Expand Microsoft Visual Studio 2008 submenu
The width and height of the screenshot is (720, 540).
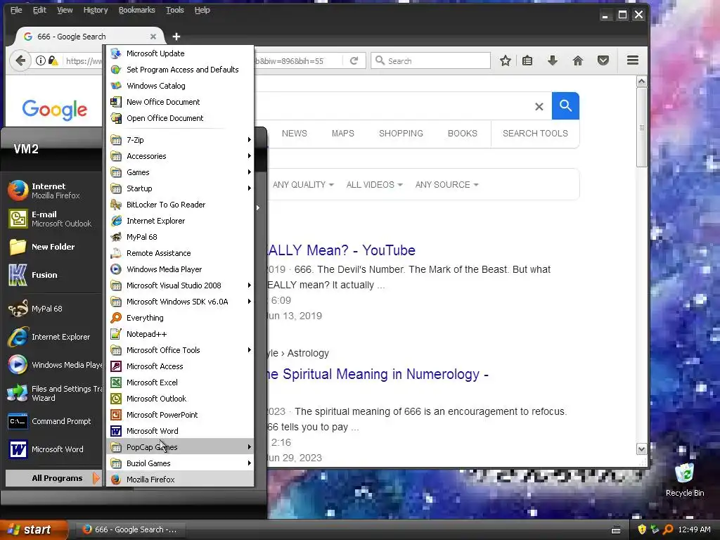click(x=179, y=285)
